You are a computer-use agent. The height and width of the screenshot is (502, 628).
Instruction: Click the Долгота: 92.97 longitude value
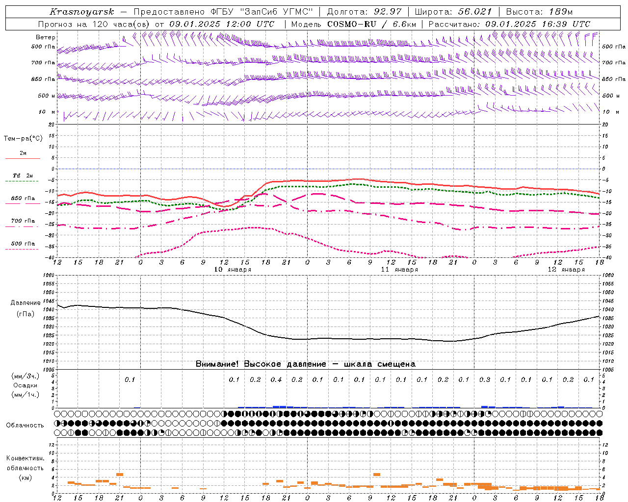[x=364, y=12]
